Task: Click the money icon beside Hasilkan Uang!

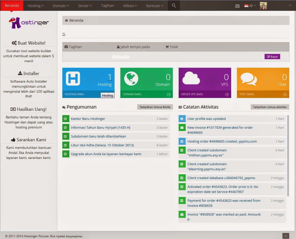Action: pos(13,109)
